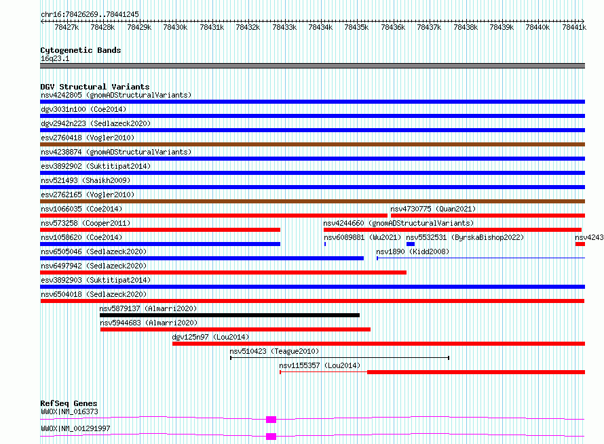Viewport: 604px width, 444px height.
Task: Select the small blue nsv5532531 feature bar
Action: tap(411, 244)
